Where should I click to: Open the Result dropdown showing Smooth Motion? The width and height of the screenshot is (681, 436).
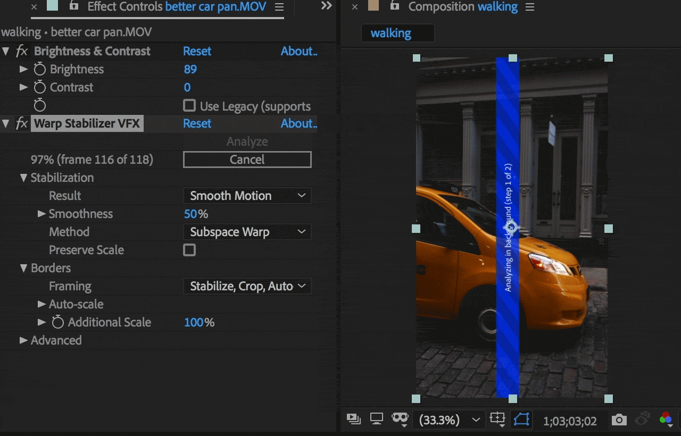coord(247,196)
